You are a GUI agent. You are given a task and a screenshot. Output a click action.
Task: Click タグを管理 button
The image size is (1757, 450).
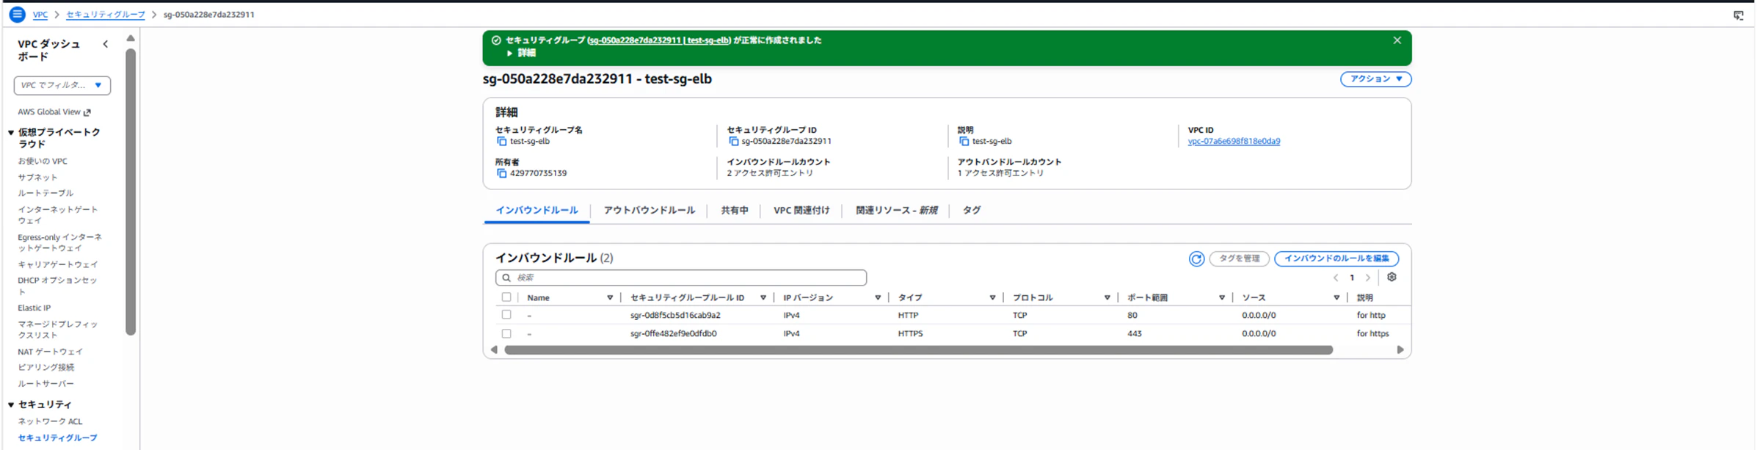point(1239,258)
